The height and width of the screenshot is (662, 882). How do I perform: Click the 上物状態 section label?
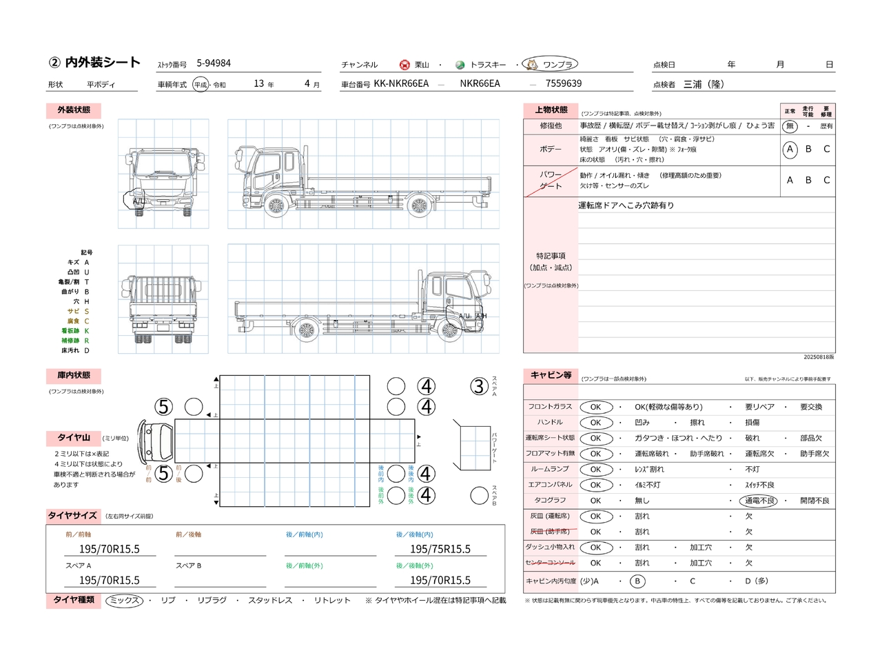click(551, 110)
